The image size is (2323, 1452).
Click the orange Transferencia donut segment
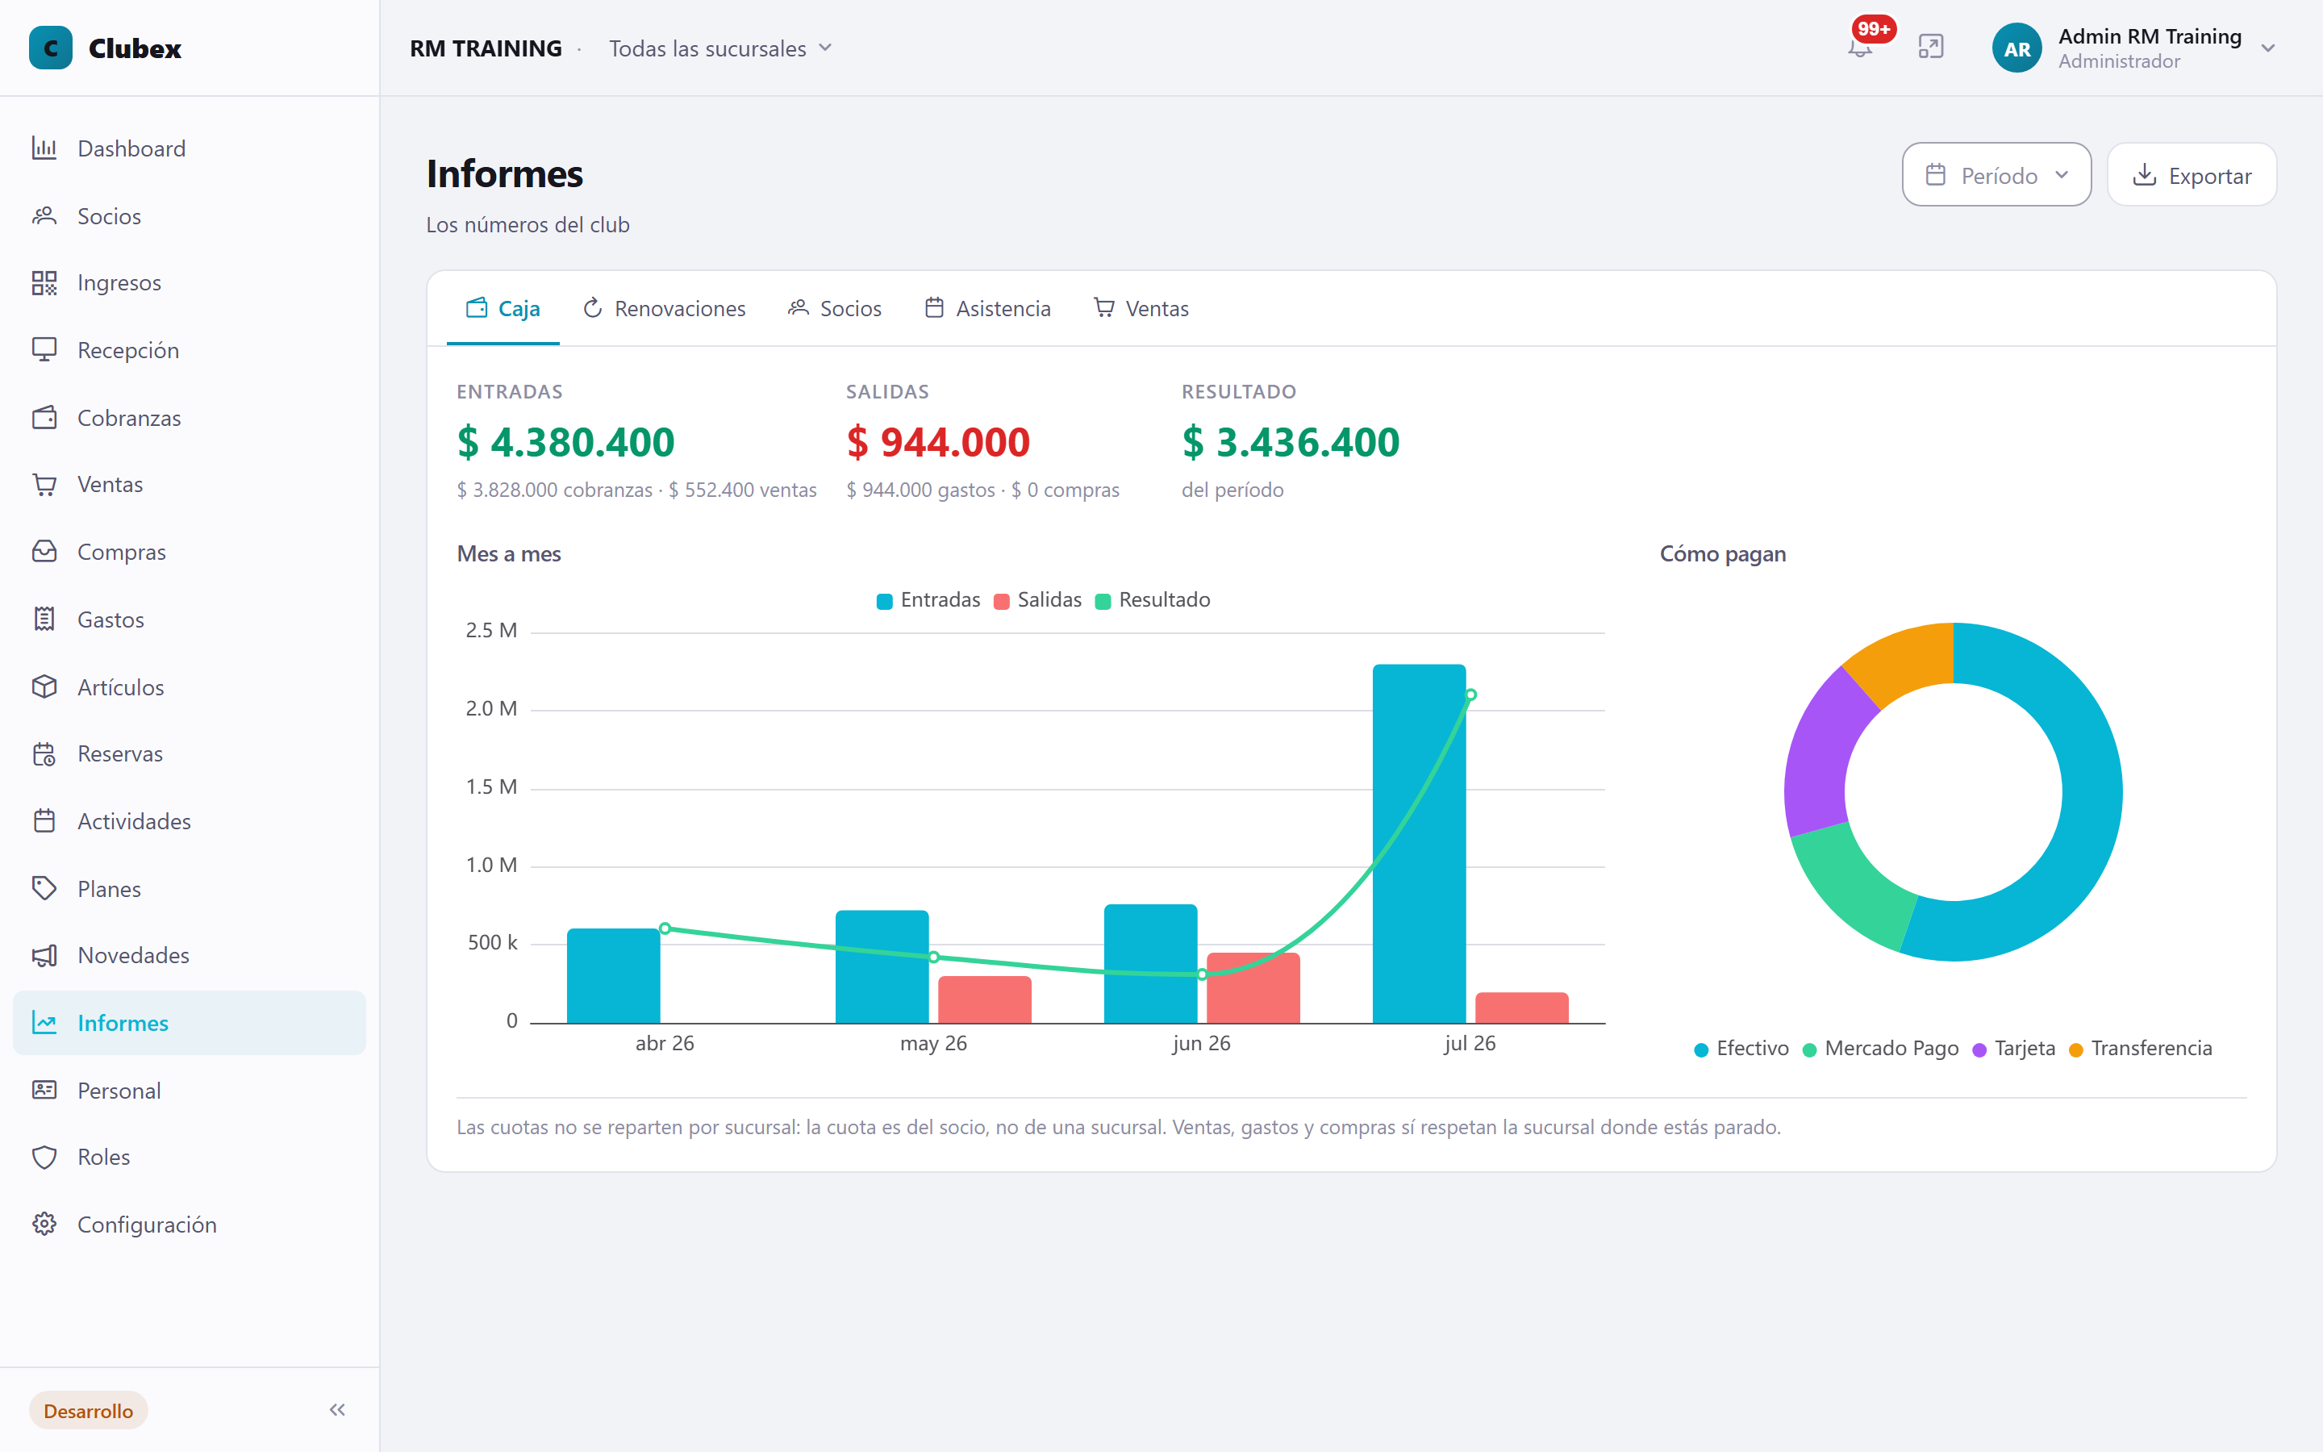[x=1905, y=660]
